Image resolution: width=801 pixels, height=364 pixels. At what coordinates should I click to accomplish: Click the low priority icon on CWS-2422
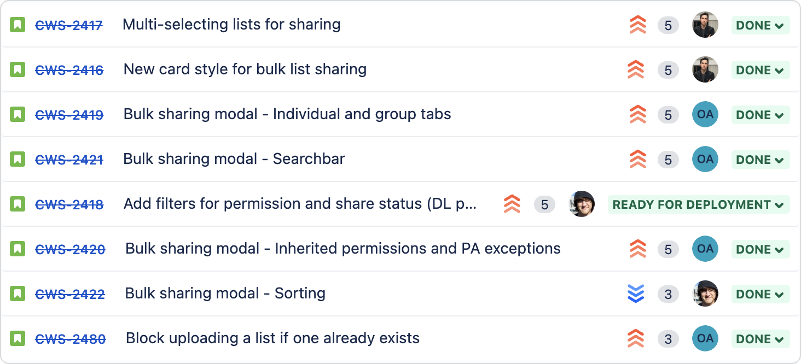636,294
